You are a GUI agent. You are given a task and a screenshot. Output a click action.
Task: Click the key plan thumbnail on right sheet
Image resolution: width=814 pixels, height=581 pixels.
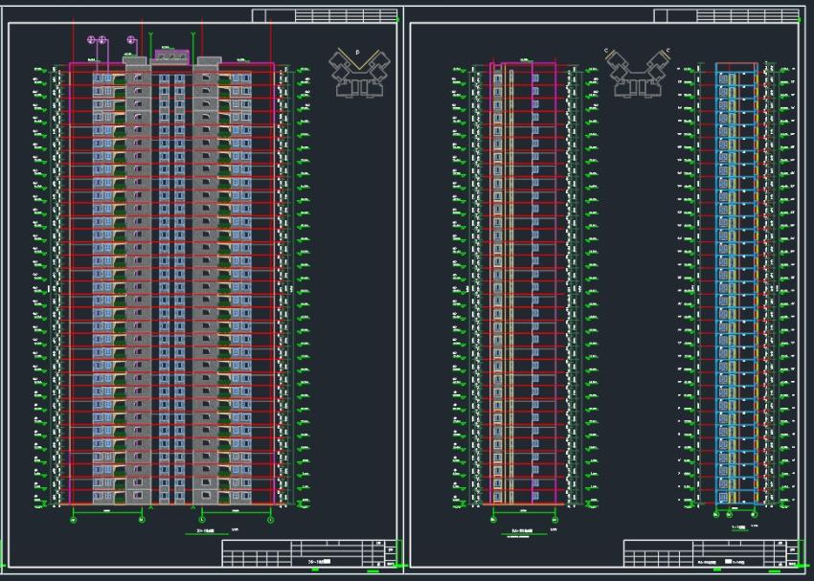(x=637, y=73)
